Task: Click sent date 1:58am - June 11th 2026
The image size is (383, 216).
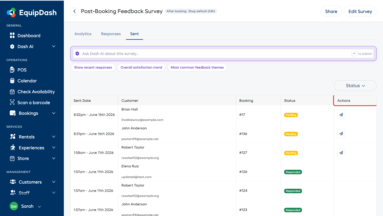Action: tap(94, 153)
